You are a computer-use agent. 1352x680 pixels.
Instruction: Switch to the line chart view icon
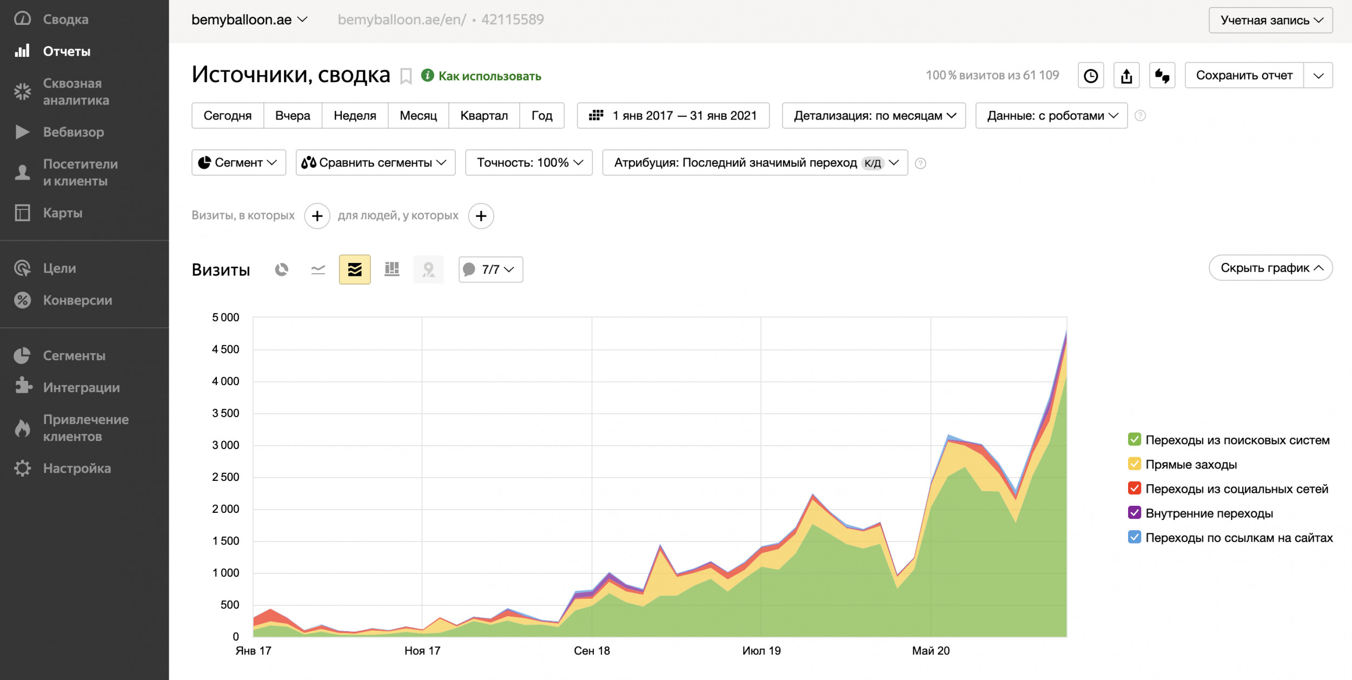tap(318, 269)
